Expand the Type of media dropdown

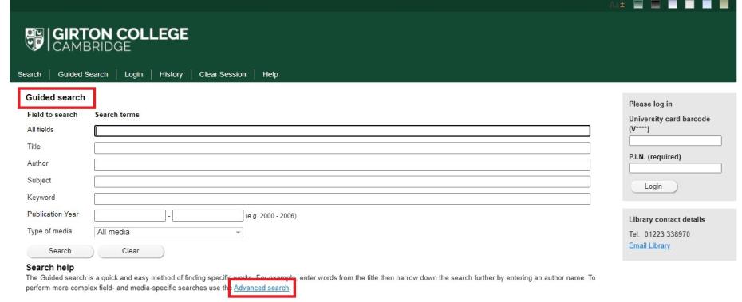tap(169, 232)
